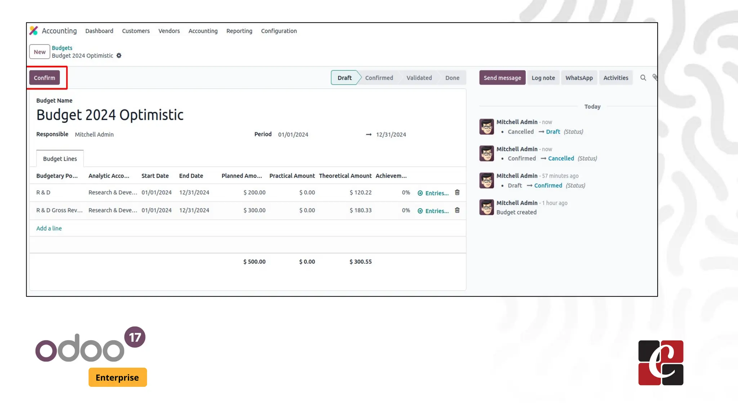Open the Reporting menu
738x415 pixels.
tap(239, 31)
